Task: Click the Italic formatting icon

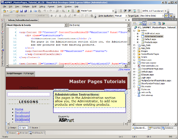Action: [56, 16]
